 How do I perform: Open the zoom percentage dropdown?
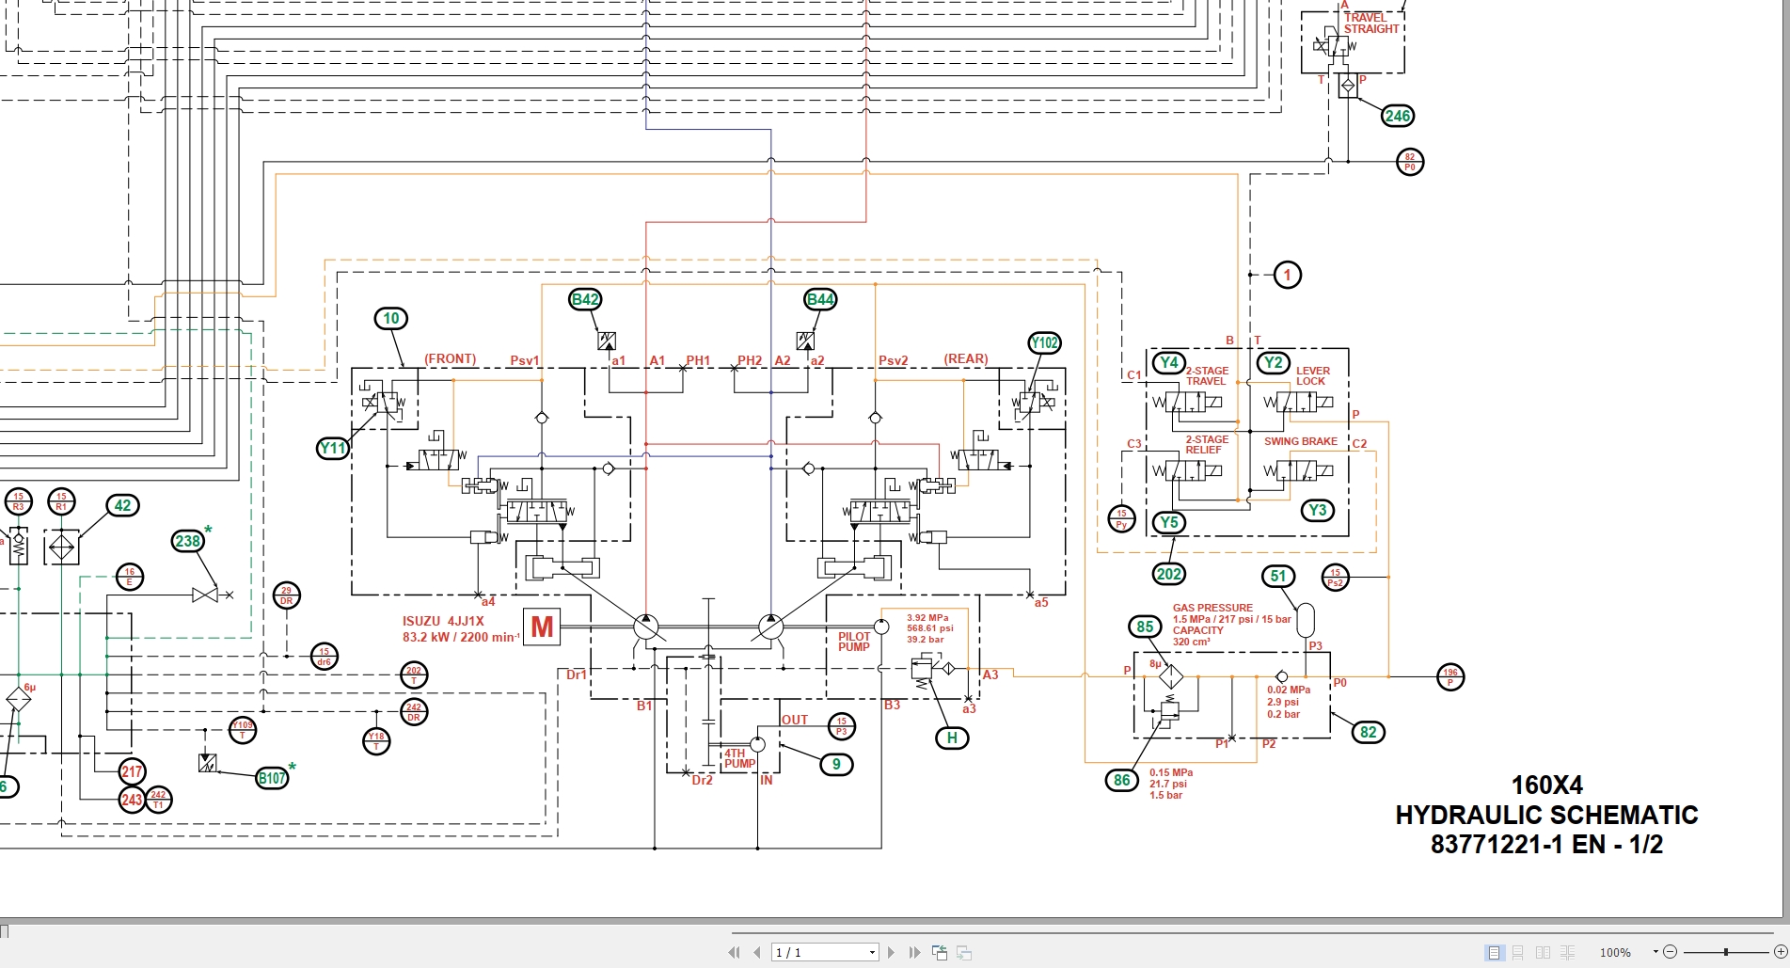(1655, 951)
